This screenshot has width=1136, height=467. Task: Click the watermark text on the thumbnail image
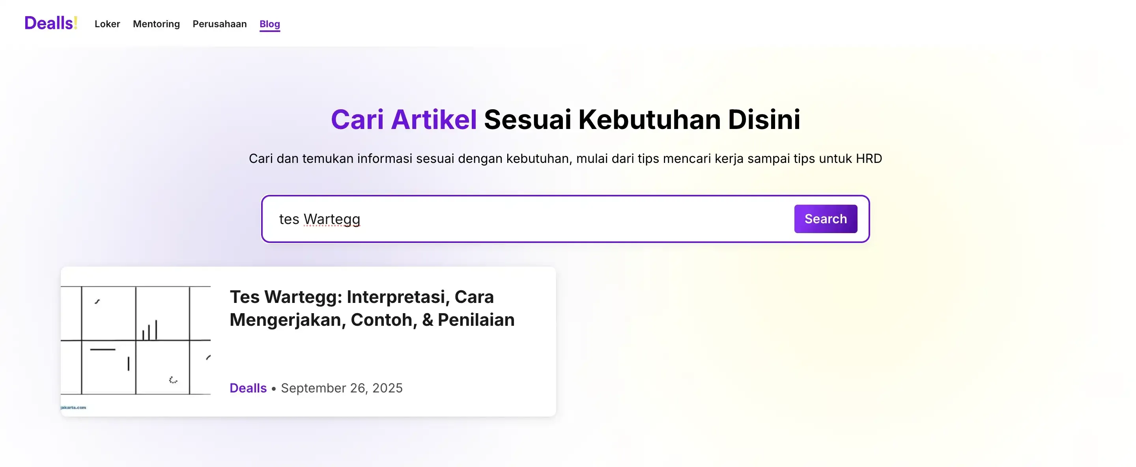73,407
